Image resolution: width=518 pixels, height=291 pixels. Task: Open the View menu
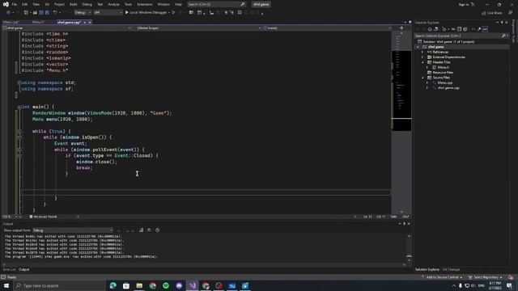coord(36,4)
